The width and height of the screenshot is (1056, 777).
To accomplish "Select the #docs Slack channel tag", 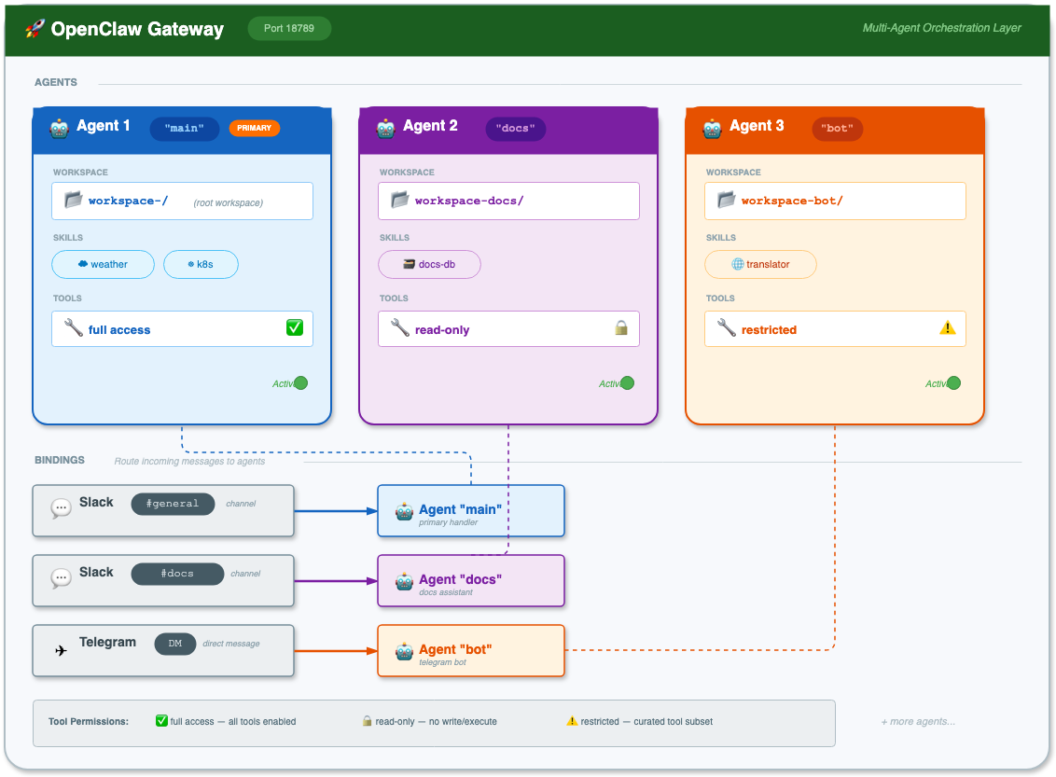I will 177,574.
